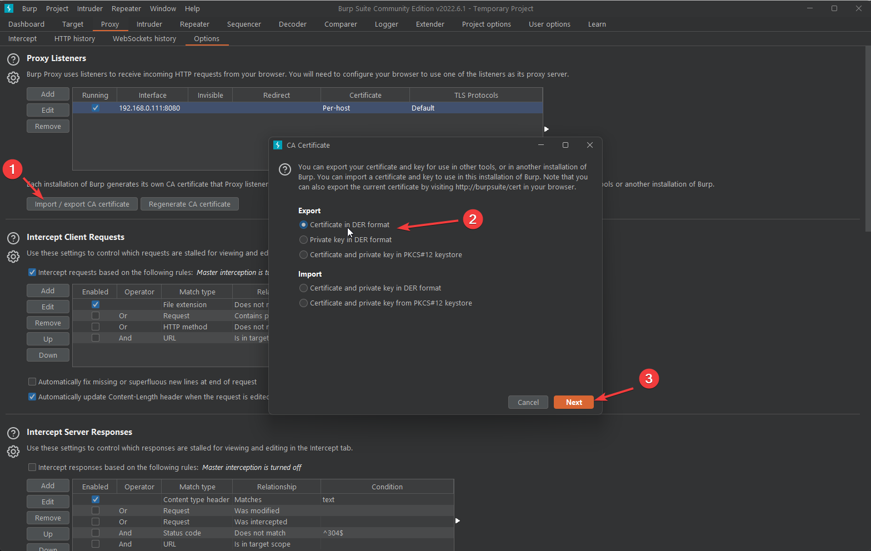Click the CA Certificate dialog help icon
The width and height of the screenshot is (871, 551).
coord(285,169)
